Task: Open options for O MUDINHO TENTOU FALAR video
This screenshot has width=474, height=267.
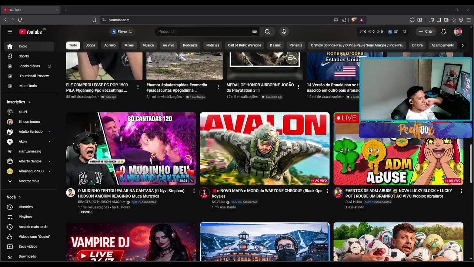Action: point(194,191)
